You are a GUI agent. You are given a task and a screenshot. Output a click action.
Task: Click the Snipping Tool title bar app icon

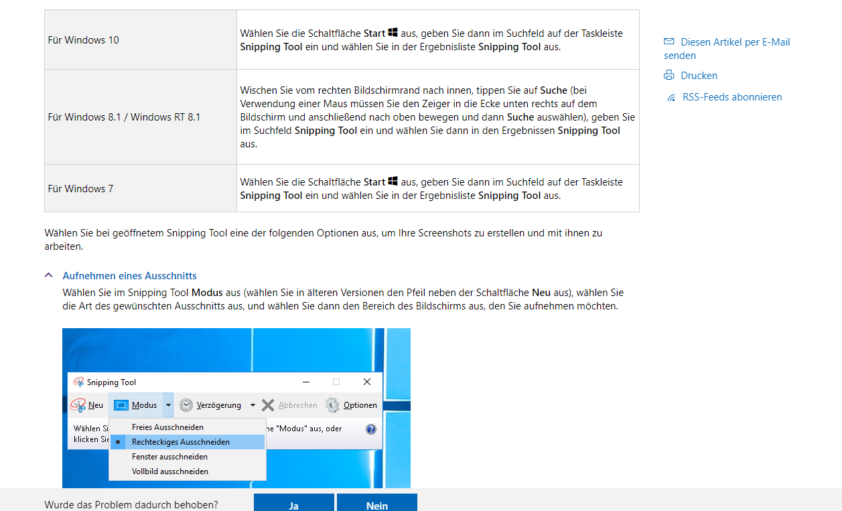coord(78,382)
